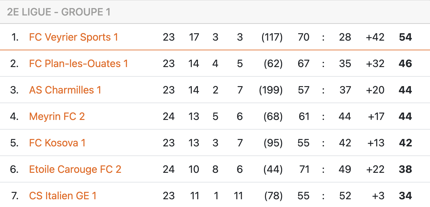
Task: Open the Etoile Carouge FC 2 link
Action: [75, 169]
